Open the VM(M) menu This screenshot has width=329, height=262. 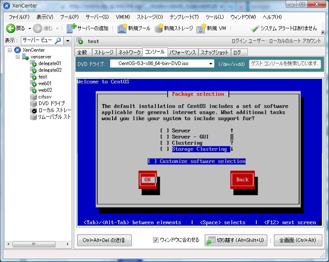click(123, 17)
